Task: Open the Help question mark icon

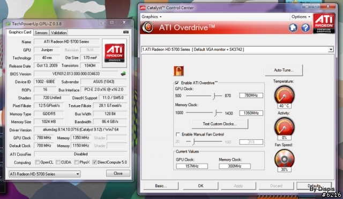Action: [x=305, y=28]
